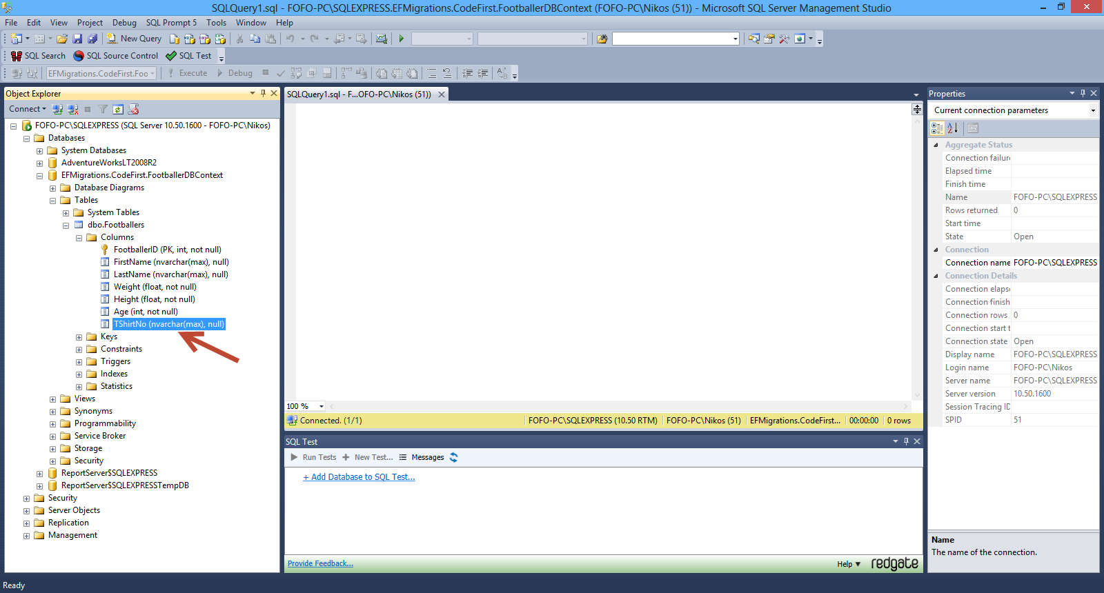The height and width of the screenshot is (593, 1104).
Task: Expand the AdventureWorksLT2008R2 database
Action: (x=39, y=163)
